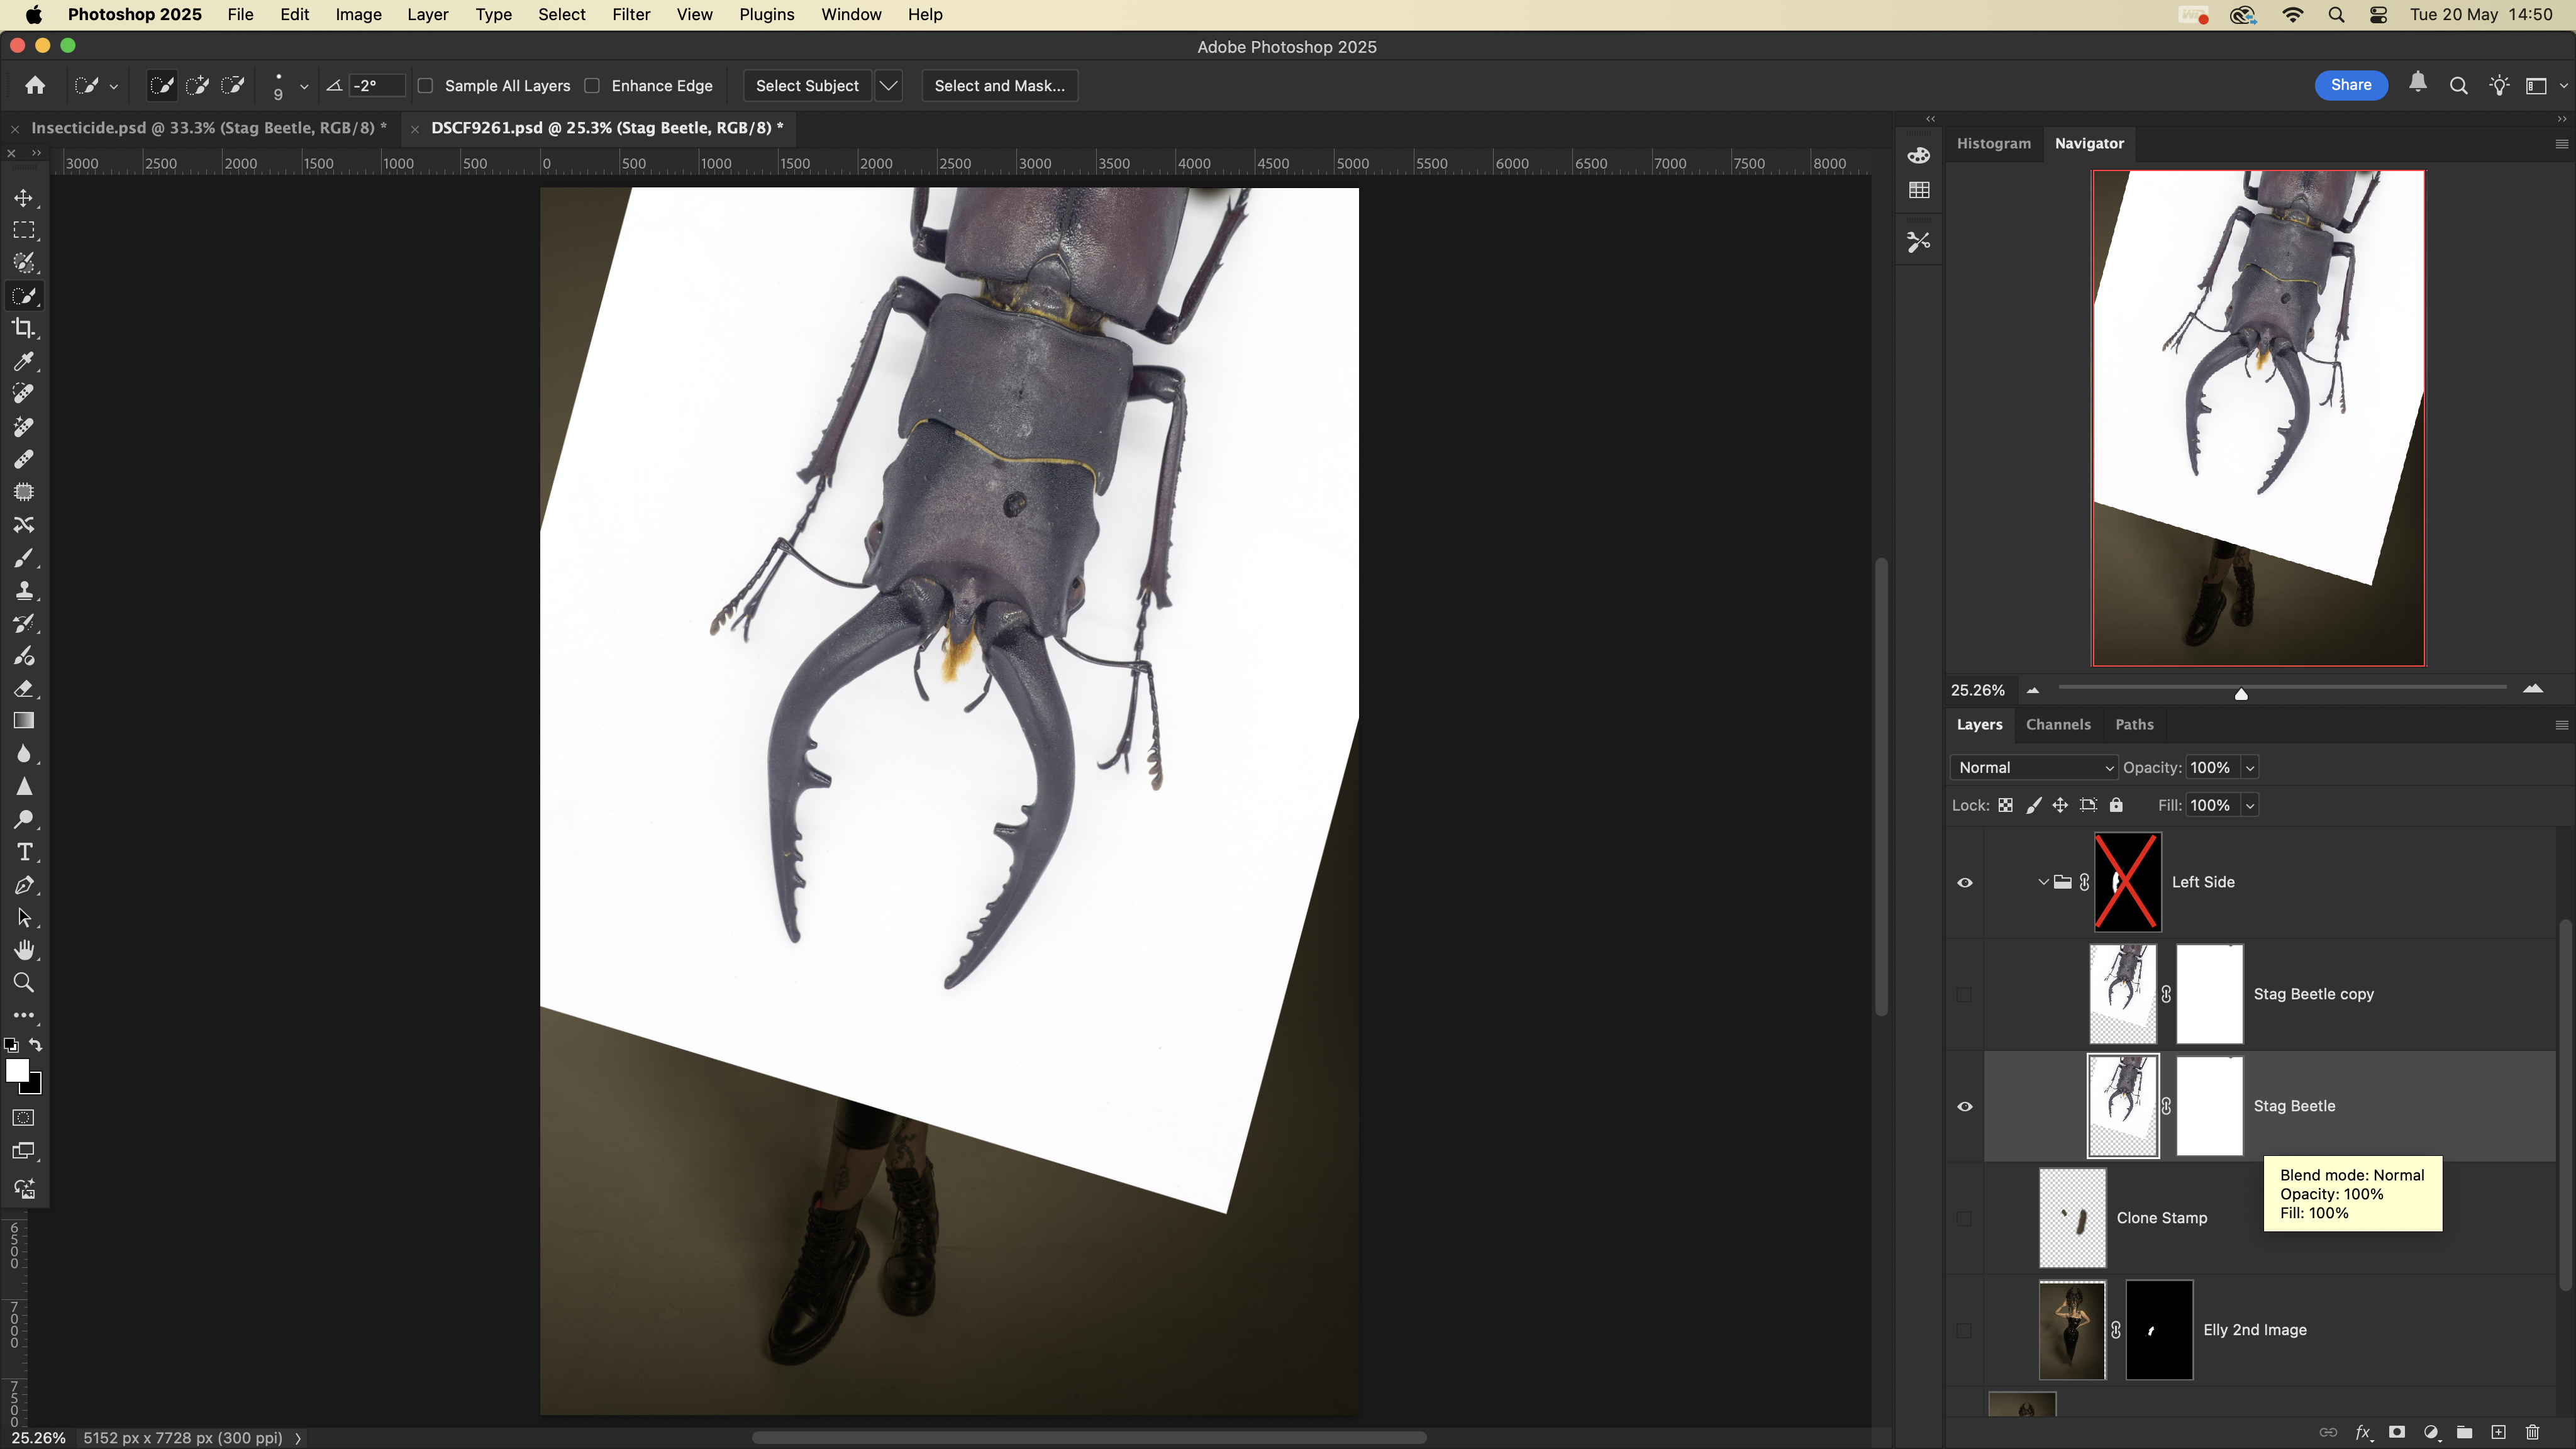Select the Eraser tool
Viewport: 2576px width, 1449px height.
24,688
